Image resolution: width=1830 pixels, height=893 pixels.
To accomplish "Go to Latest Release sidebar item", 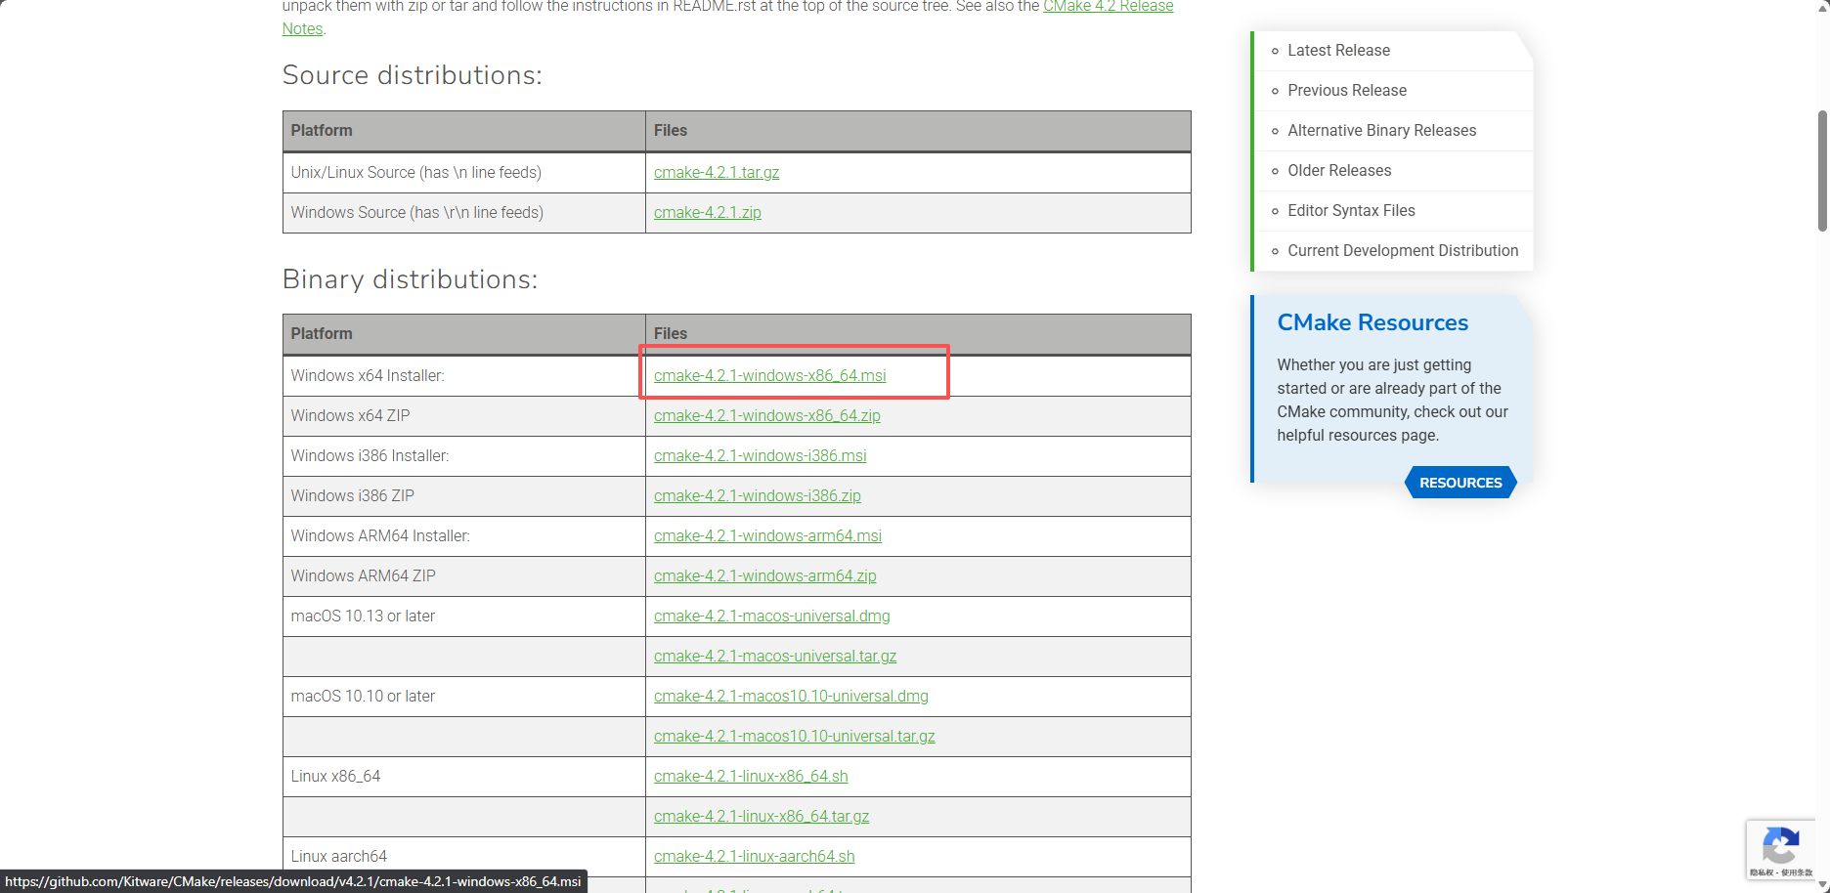I will tap(1338, 50).
